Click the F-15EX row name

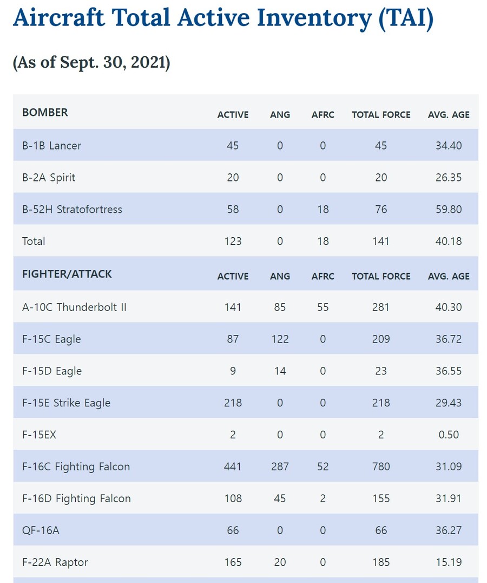tap(39, 435)
